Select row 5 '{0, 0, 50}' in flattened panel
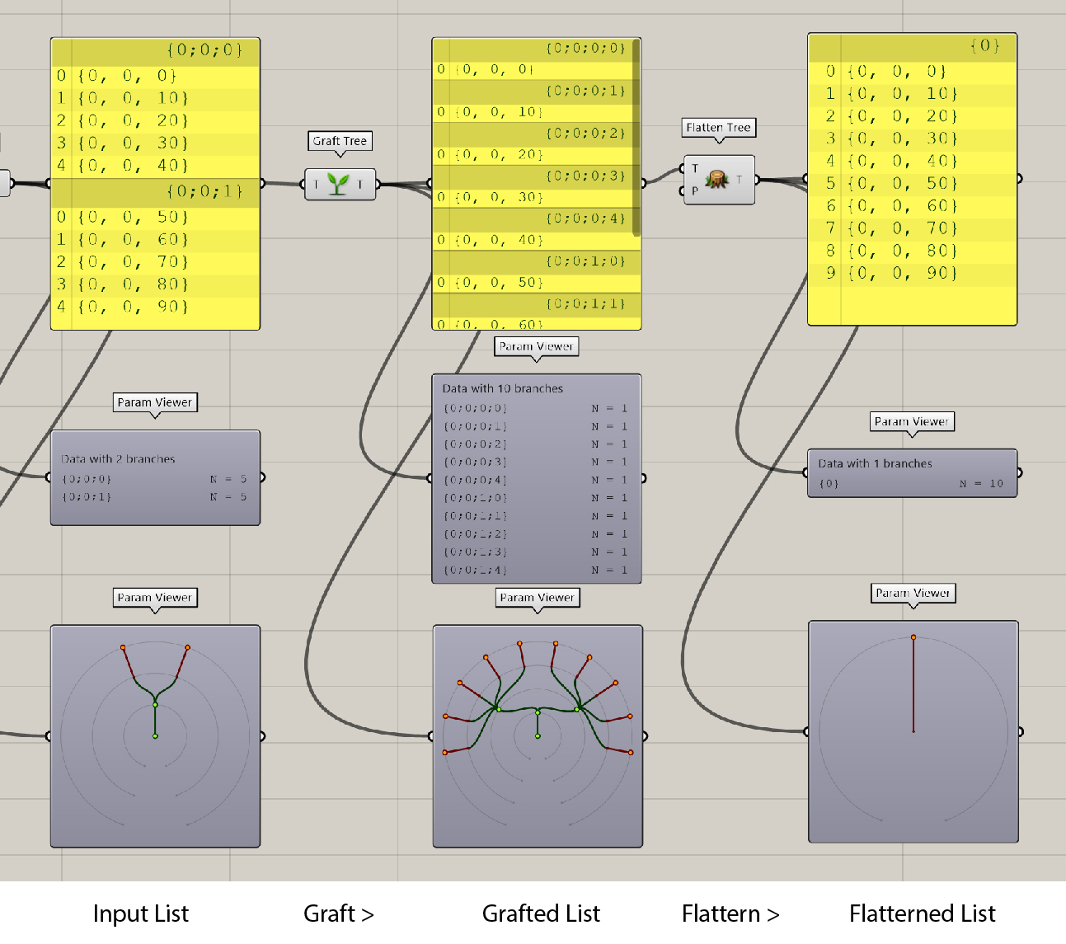Screen dimensions: 1066x944 click(912, 184)
